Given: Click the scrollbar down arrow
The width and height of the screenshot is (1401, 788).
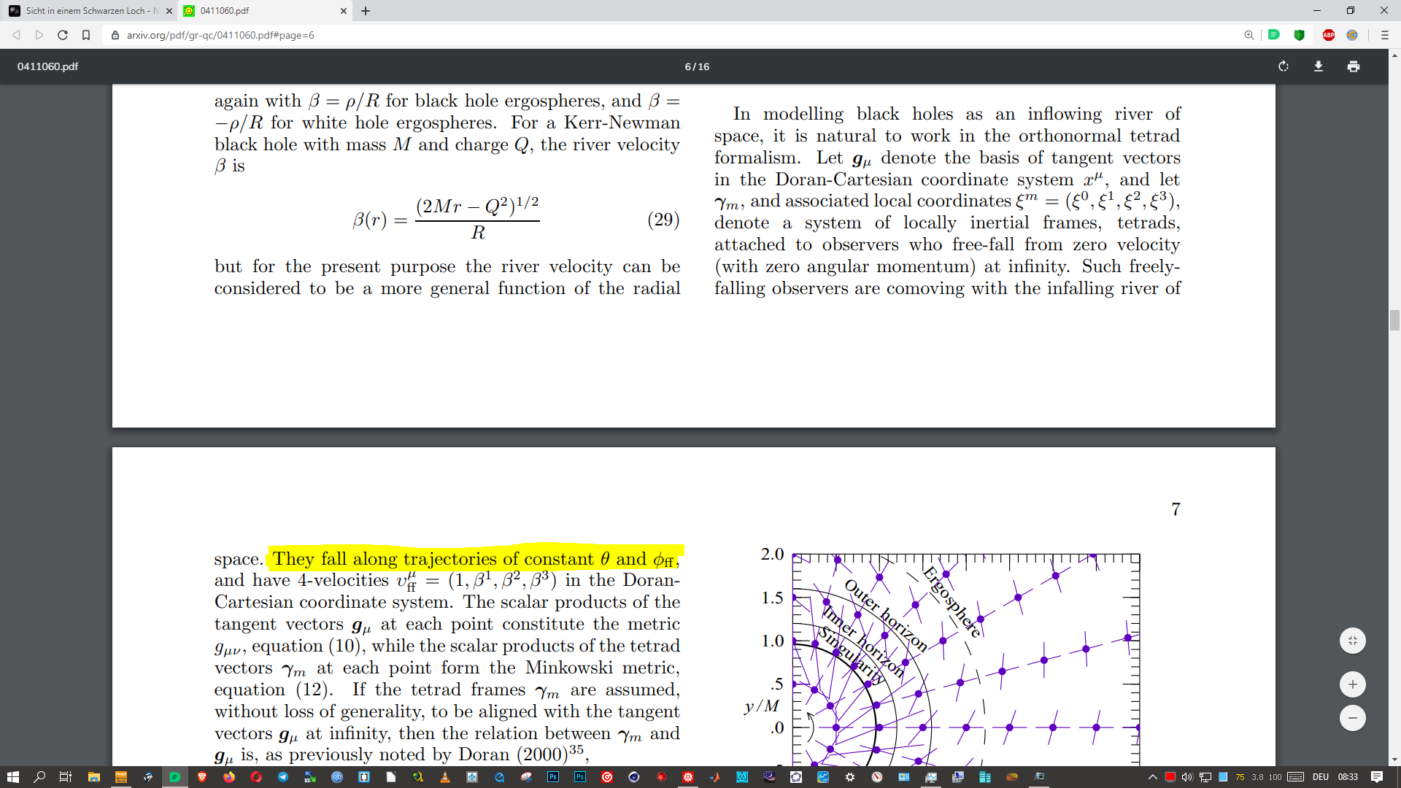Looking at the screenshot, I should pos(1394,760).
